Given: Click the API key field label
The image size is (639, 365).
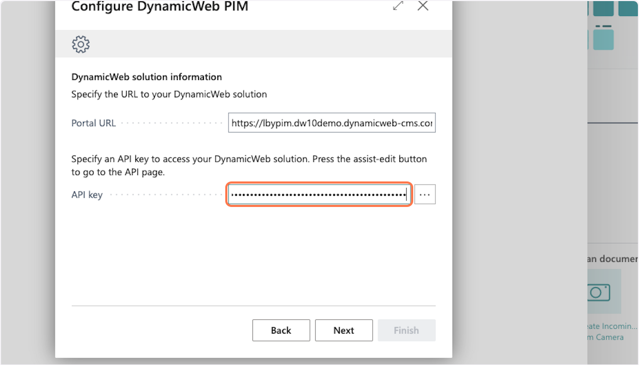Looking at the screenshot, I should [x=87, y=195].
